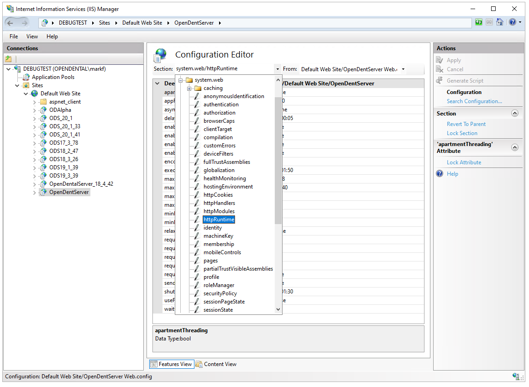Click the system.web folder icon

pos(189,80)
